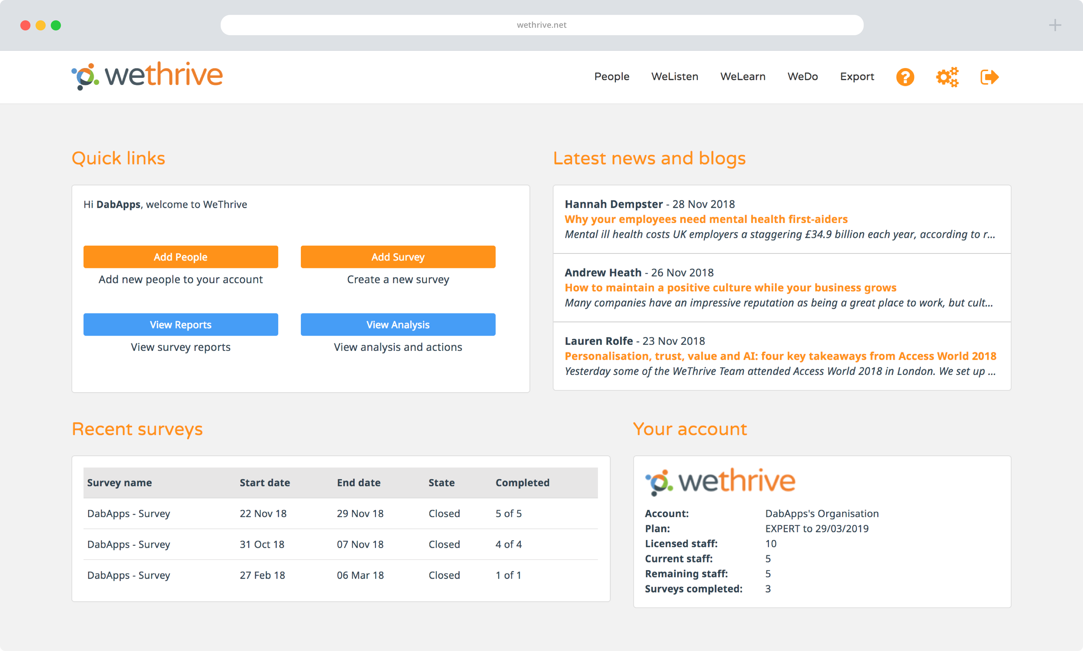Image resolution: width=1083 pixels, height=651 pixels.
Task: Click the wethrive.net address bar
Action: (542, 25)
